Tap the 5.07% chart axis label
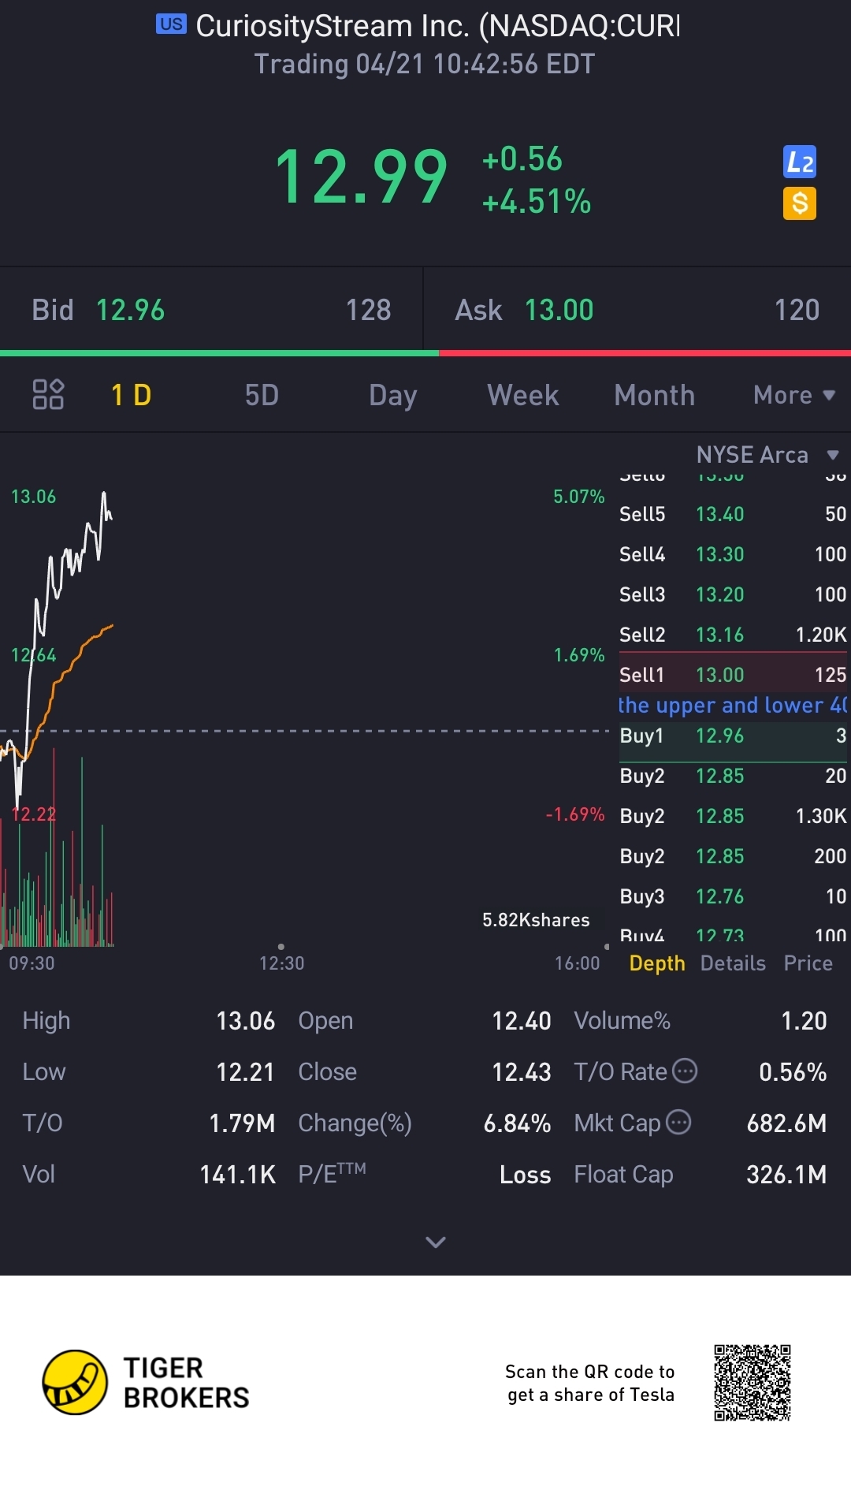The height and width of the screenshot is (1490, 851). point(578,497)
